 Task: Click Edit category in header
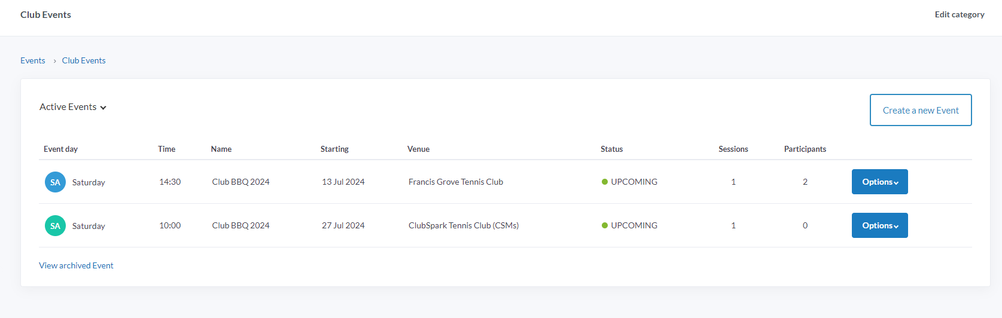click(x=959, y=14)
